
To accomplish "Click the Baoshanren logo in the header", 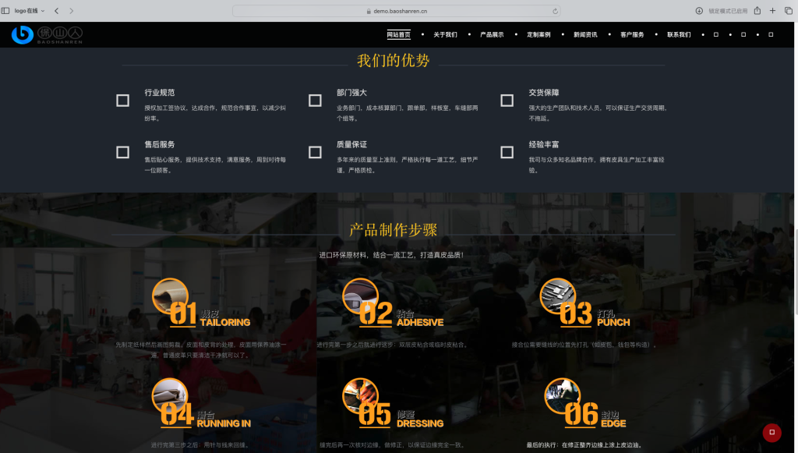I will (x=47, y=34).
